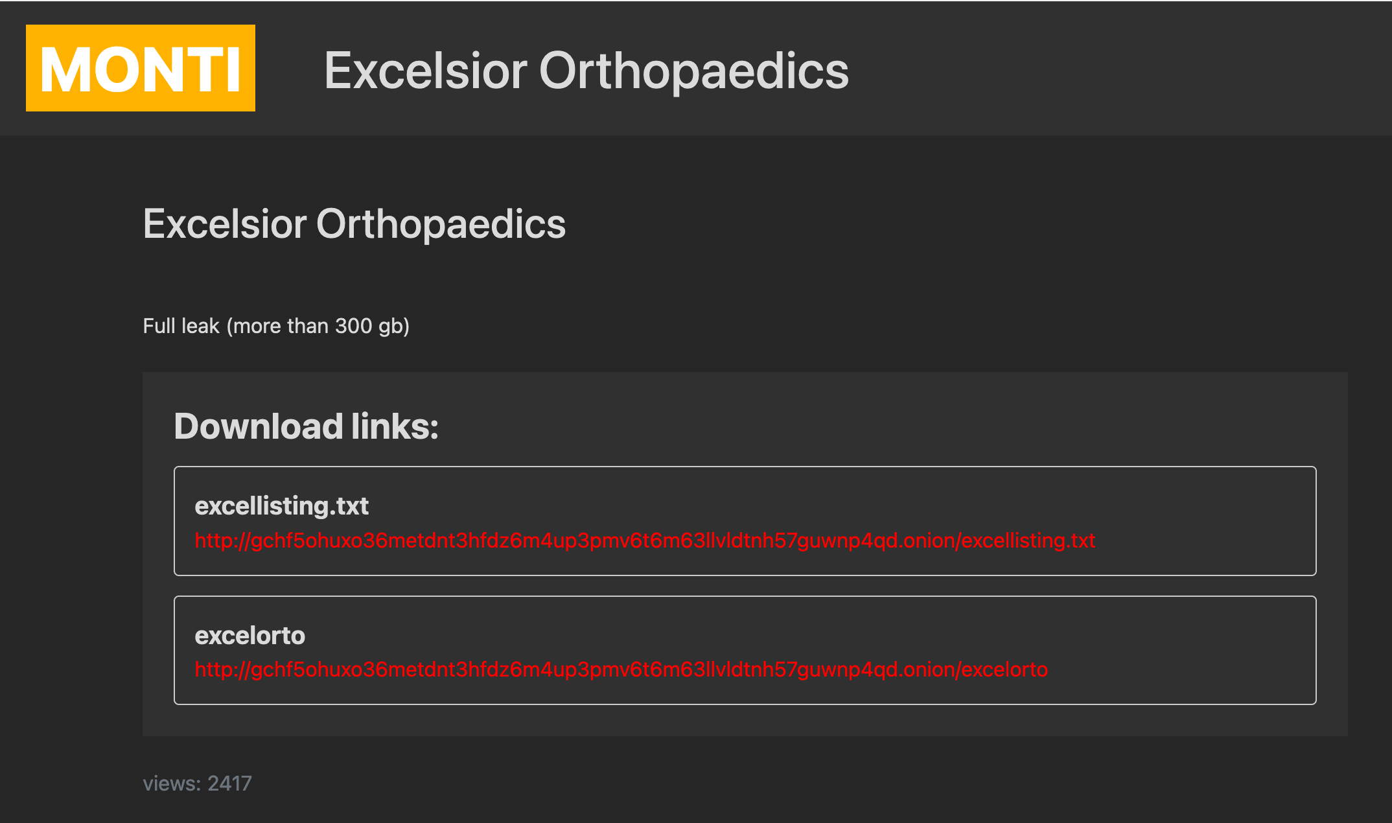Select the Excelsior Orthopaedics header bar title
1392x823 pixels.
point(586,71)
